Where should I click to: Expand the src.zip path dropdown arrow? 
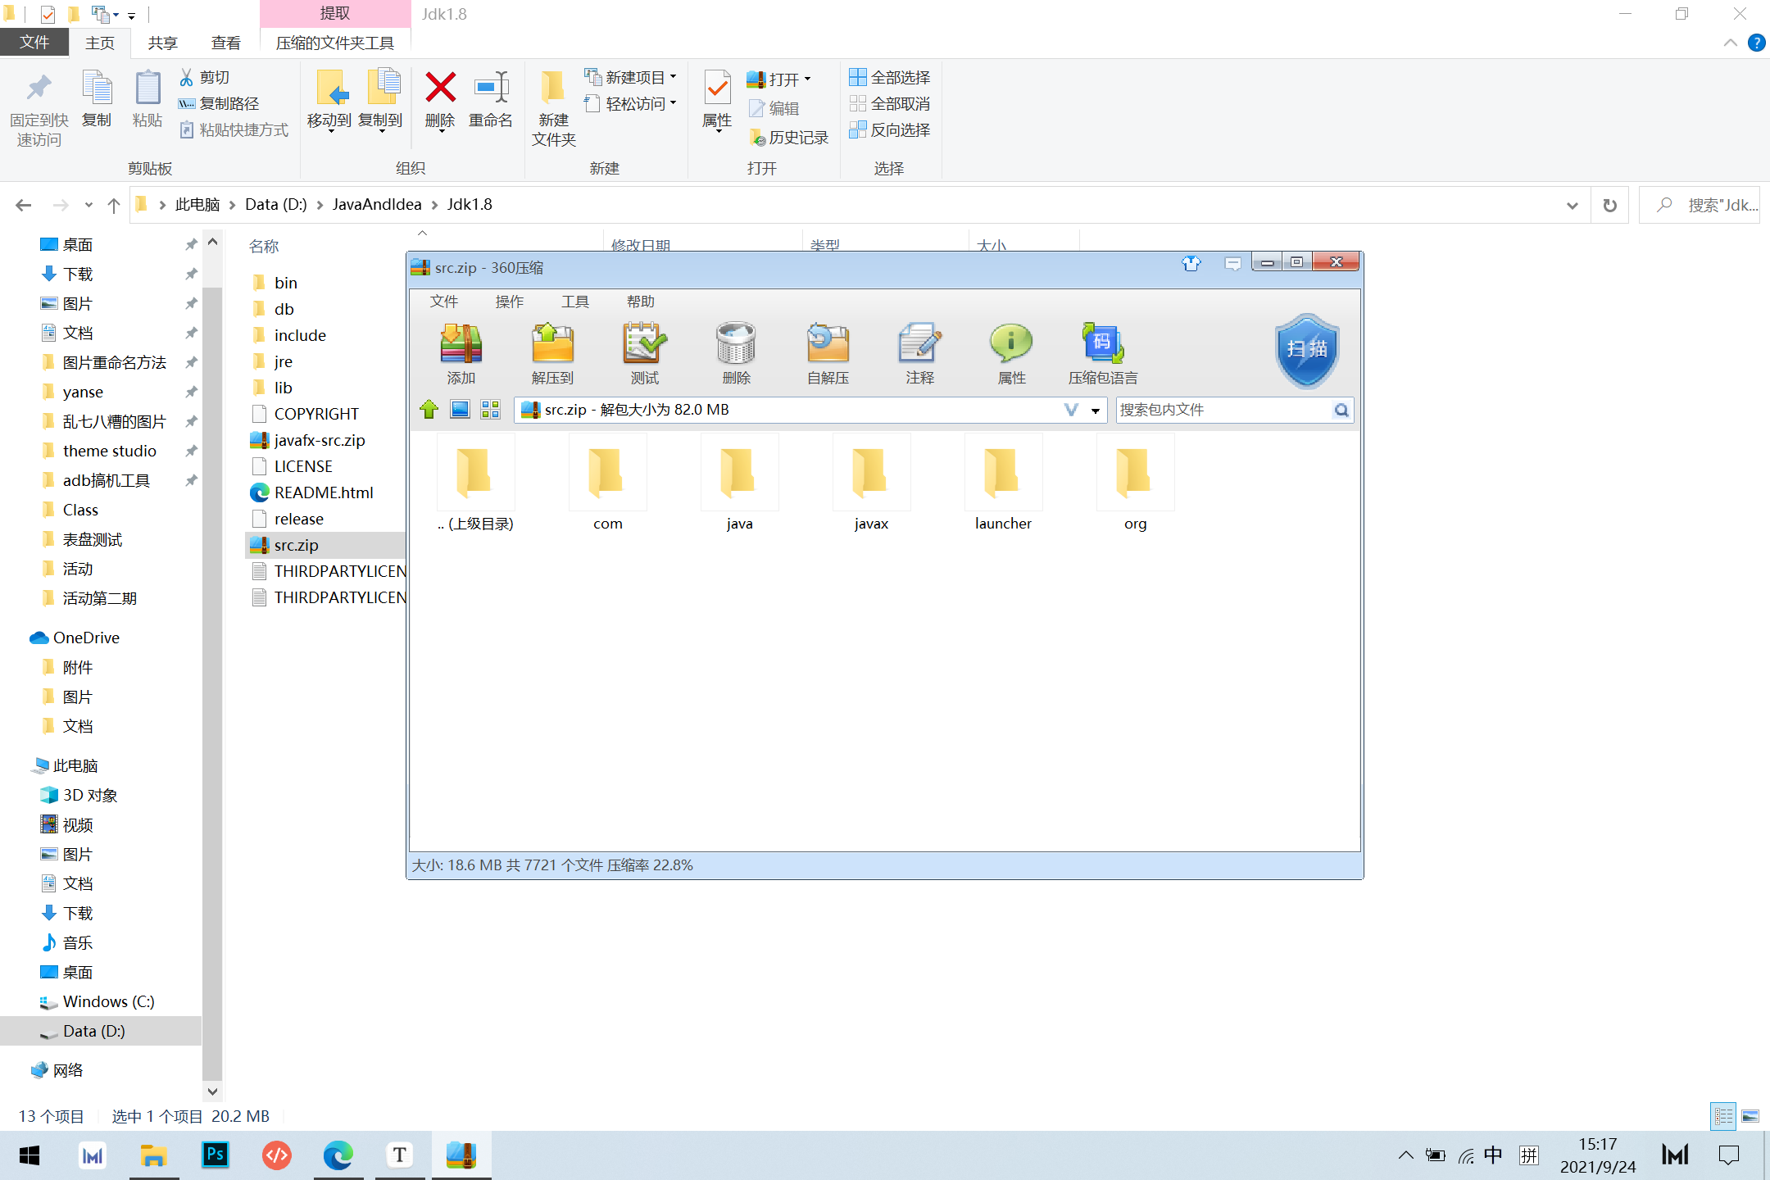point(1095,411)
